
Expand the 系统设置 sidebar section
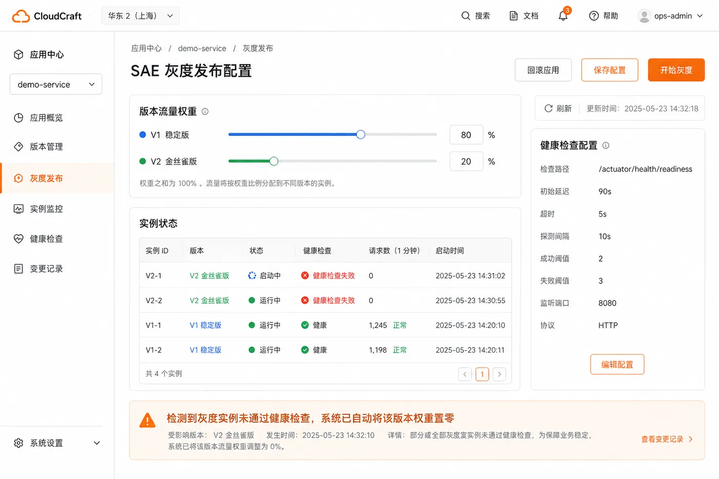pyautogui.click(x=56, y=443)
